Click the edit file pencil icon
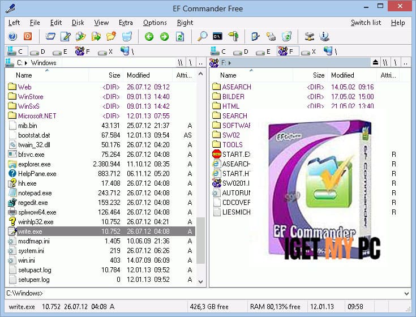Viewport: 416px width, 317px height. tap(66, 36)
